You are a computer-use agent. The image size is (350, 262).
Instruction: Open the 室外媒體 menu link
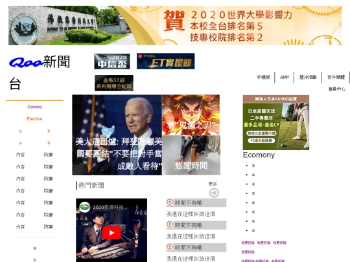[x=336, y=77]
